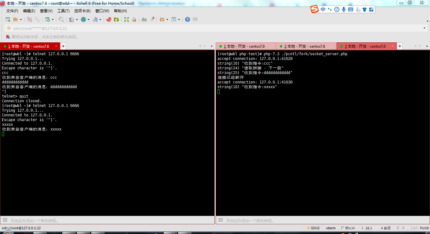The height and width of the screenshot is (234, 430).
Task: Click left terminal line 'telnet> quit'
Action: tap(15, 96)
